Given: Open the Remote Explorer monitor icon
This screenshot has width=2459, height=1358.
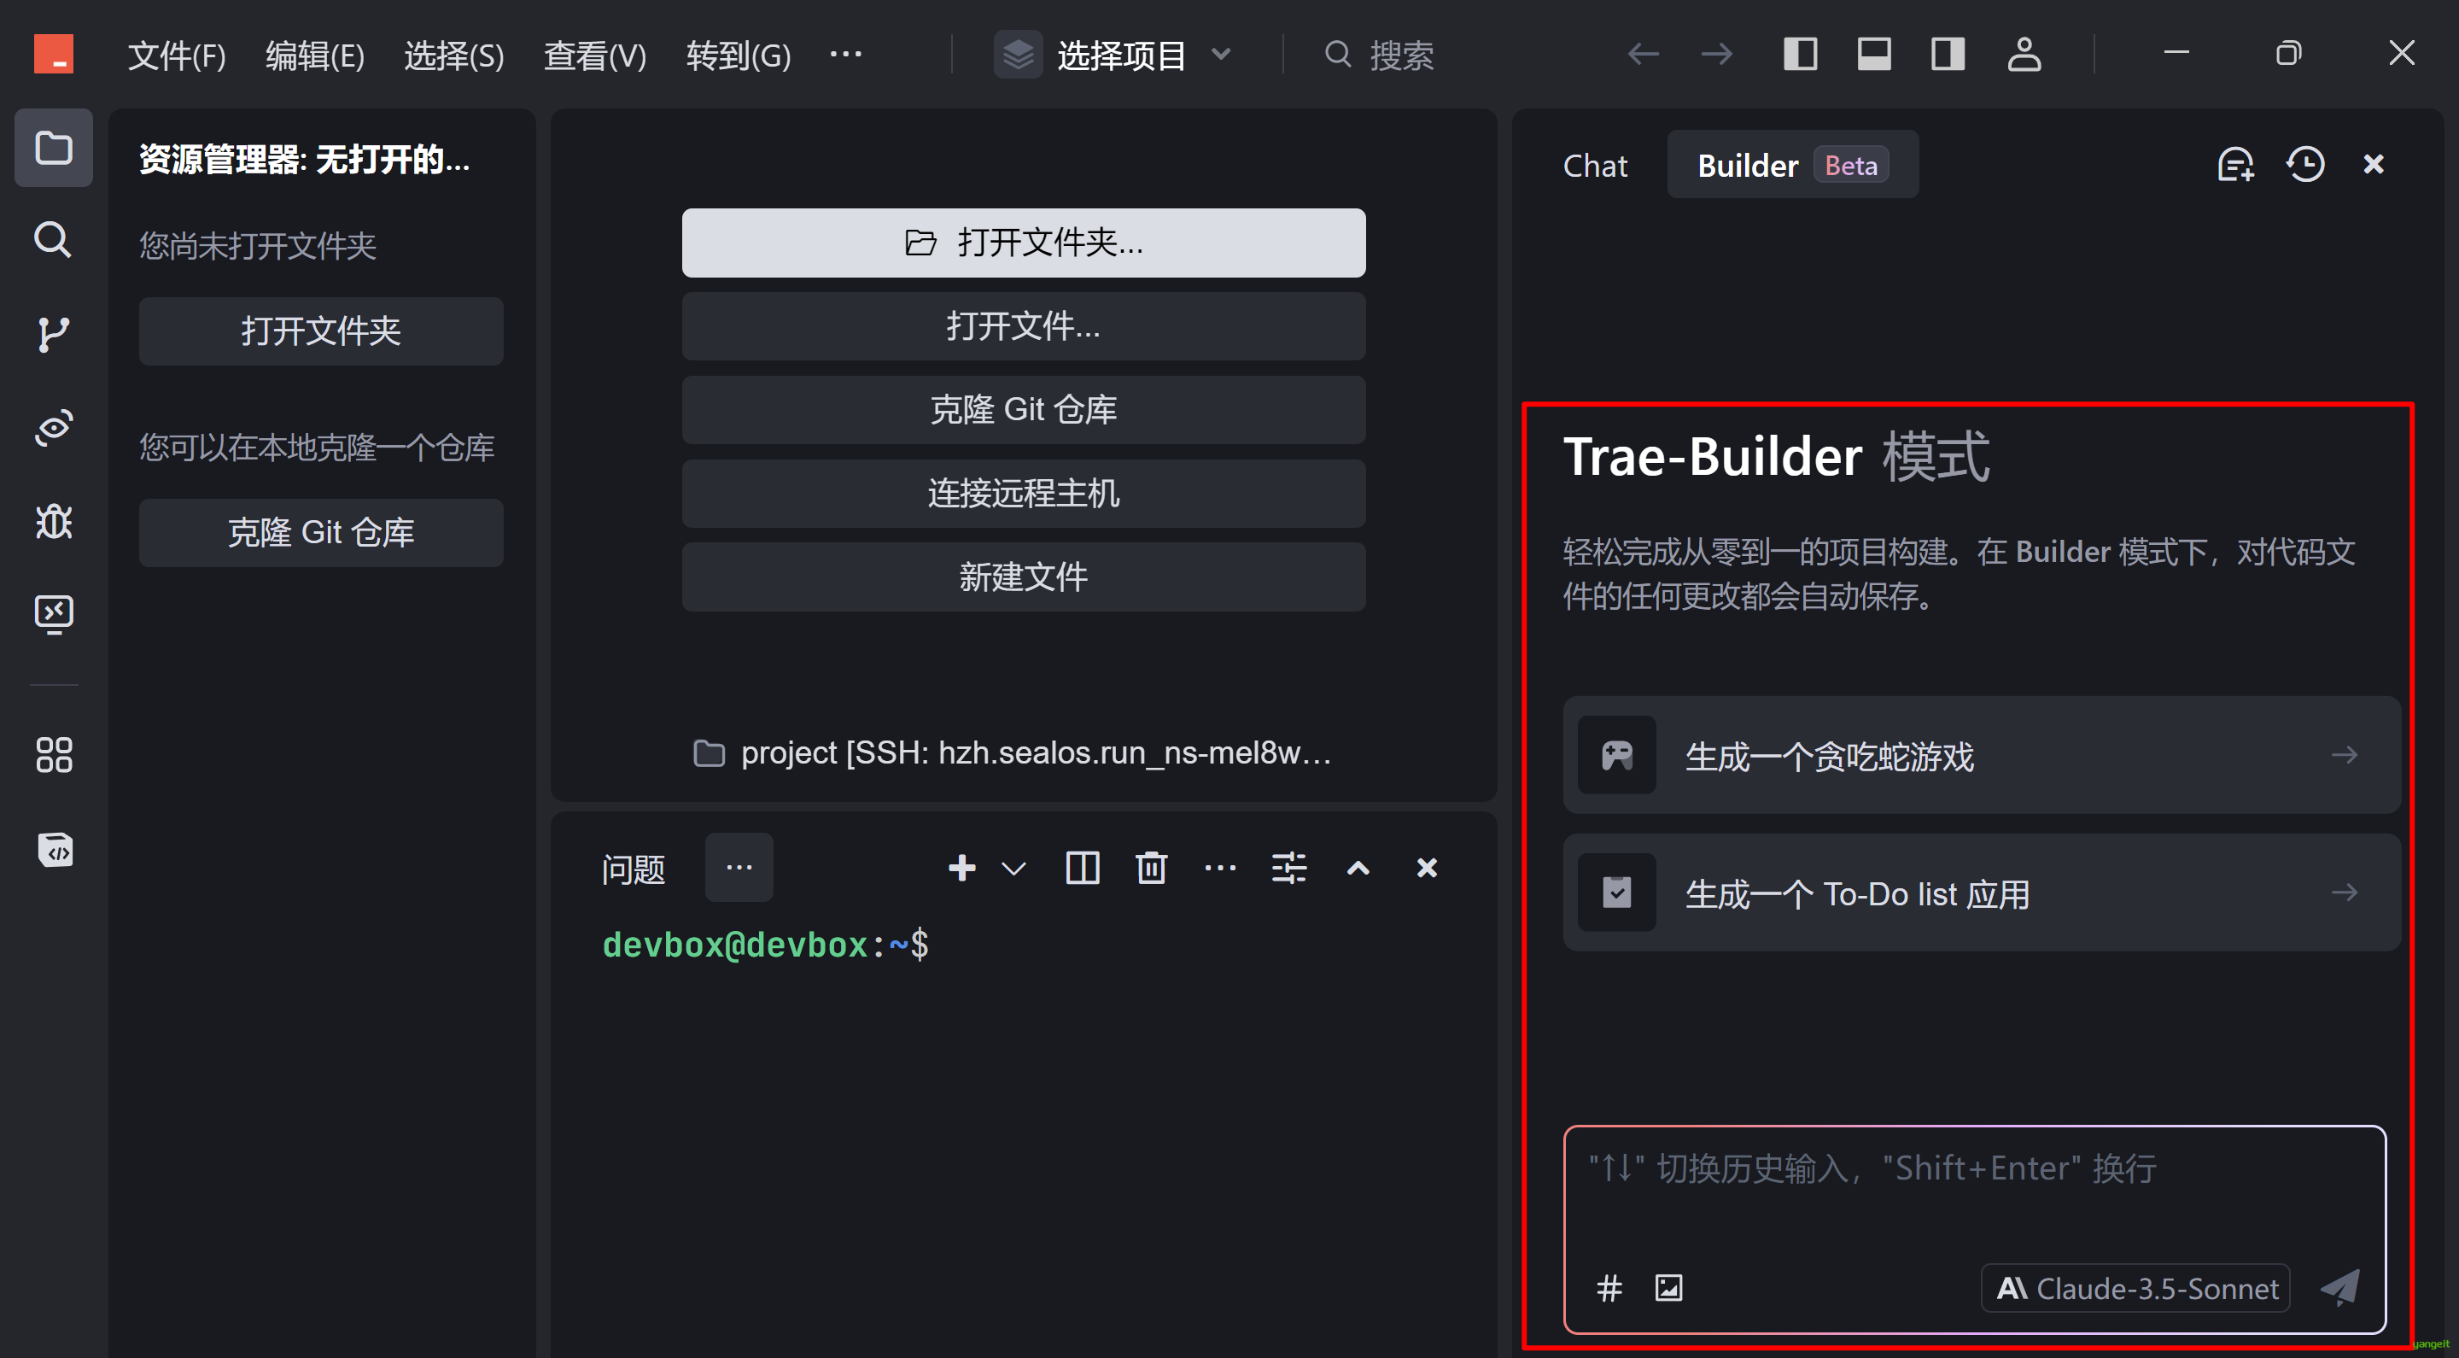Looking at the screenshot, I should 54,614.
